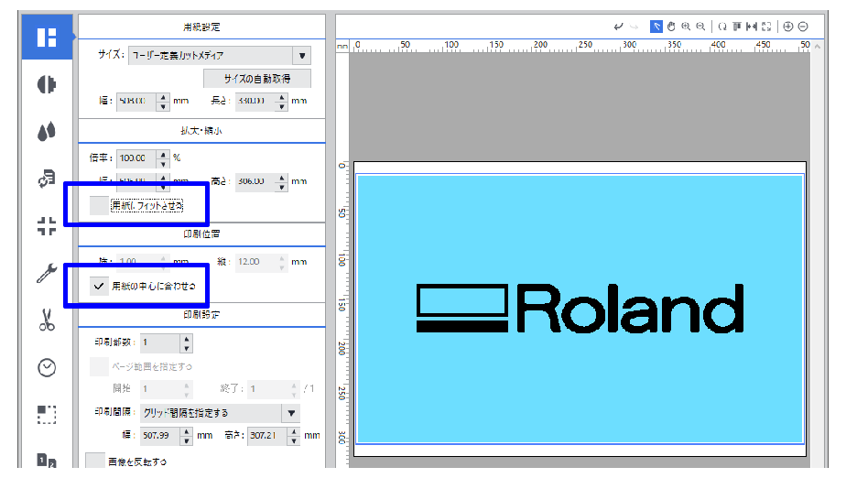The height and width of the screenshot is (478, 846).
Task: Increase the 倍率 scale percentage with up arrow
Action: pyautogui.click(x=164, y=154)
